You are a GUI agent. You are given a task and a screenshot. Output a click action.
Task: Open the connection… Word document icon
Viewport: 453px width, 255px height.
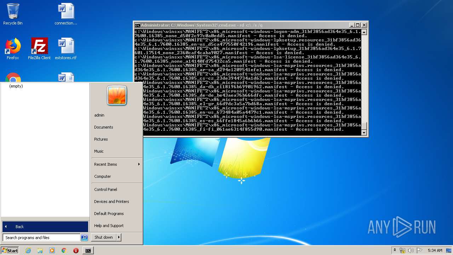click(66, 14)
